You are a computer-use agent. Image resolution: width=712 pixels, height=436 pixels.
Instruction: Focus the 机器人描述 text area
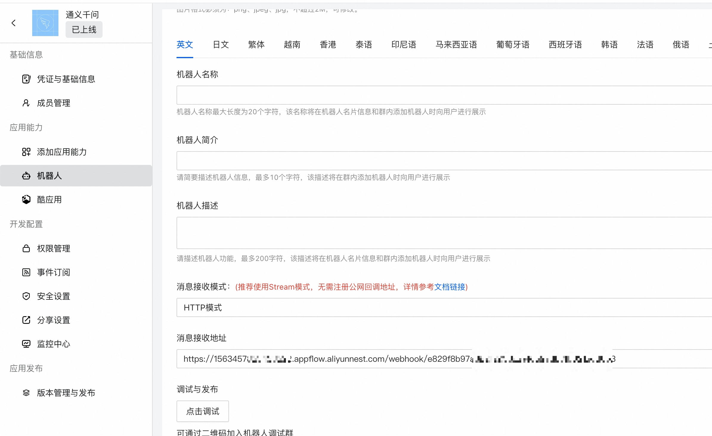[x=444, y=233]
